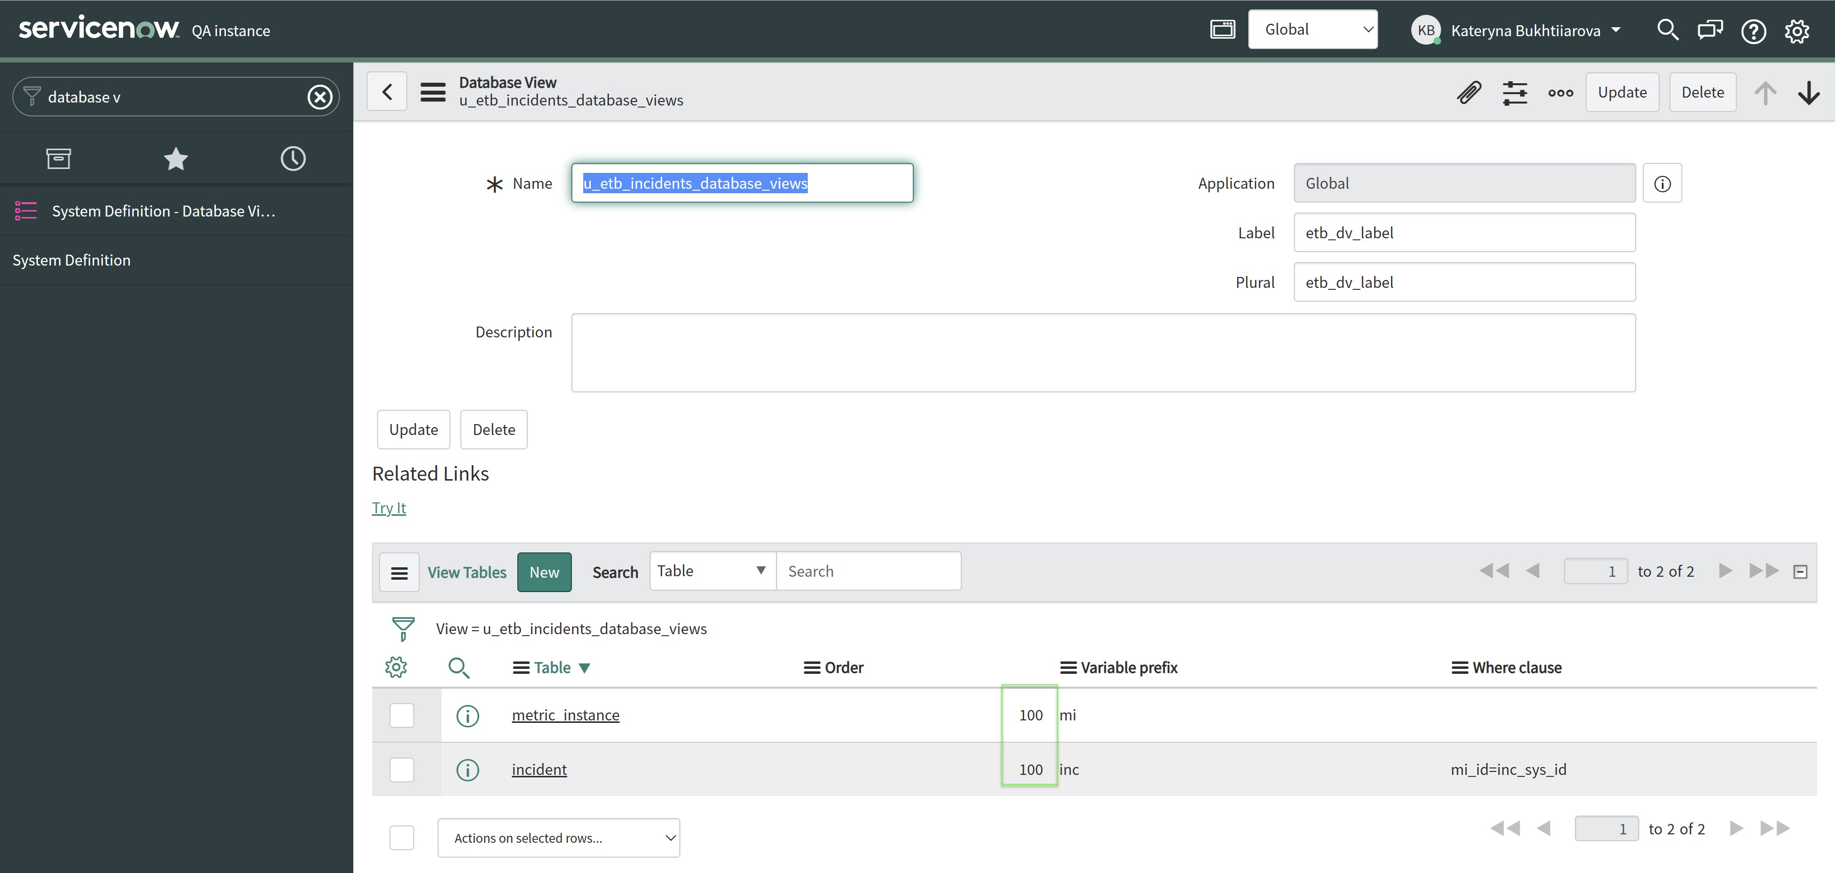This screenshot has width=1835, height=873.
Task: Open the metric_instance row preview icon
Action: 467,715
